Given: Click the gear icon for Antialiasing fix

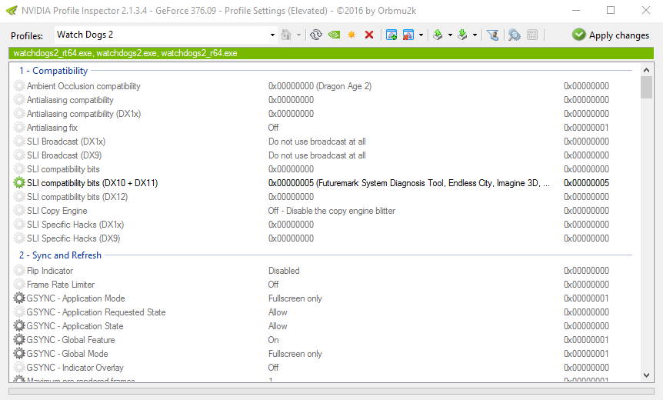Looking at the screenshot, I should tap(19, 127).
